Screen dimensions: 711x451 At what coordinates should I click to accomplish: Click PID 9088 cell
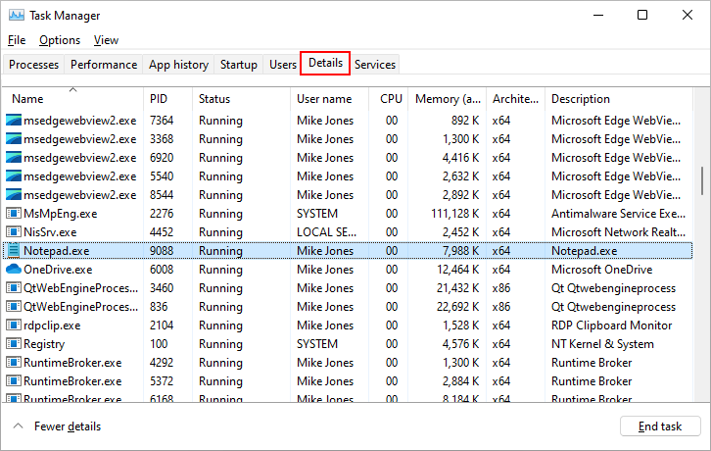(x=162, y=251)
